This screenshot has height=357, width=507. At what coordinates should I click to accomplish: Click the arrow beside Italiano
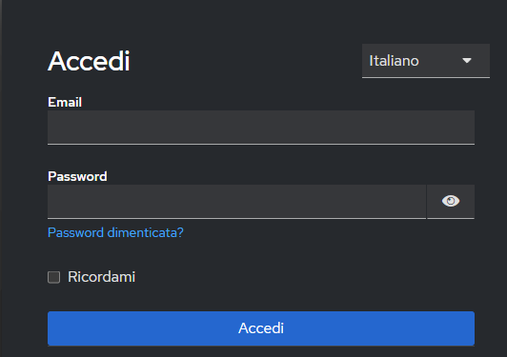467,60
